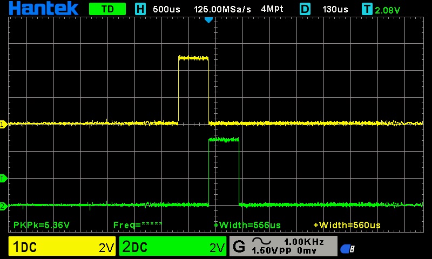The height and width of the screenshot is (259, 432).
Task: Select the PKPk=5.36V measurement
Action: coord(42,224)
